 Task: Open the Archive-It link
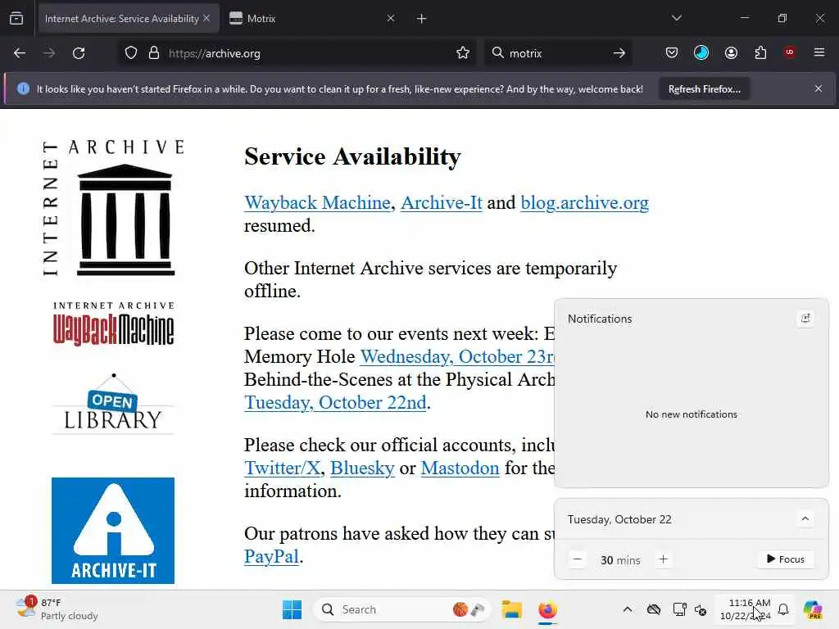pyautogui.click(x=442, y=203)
